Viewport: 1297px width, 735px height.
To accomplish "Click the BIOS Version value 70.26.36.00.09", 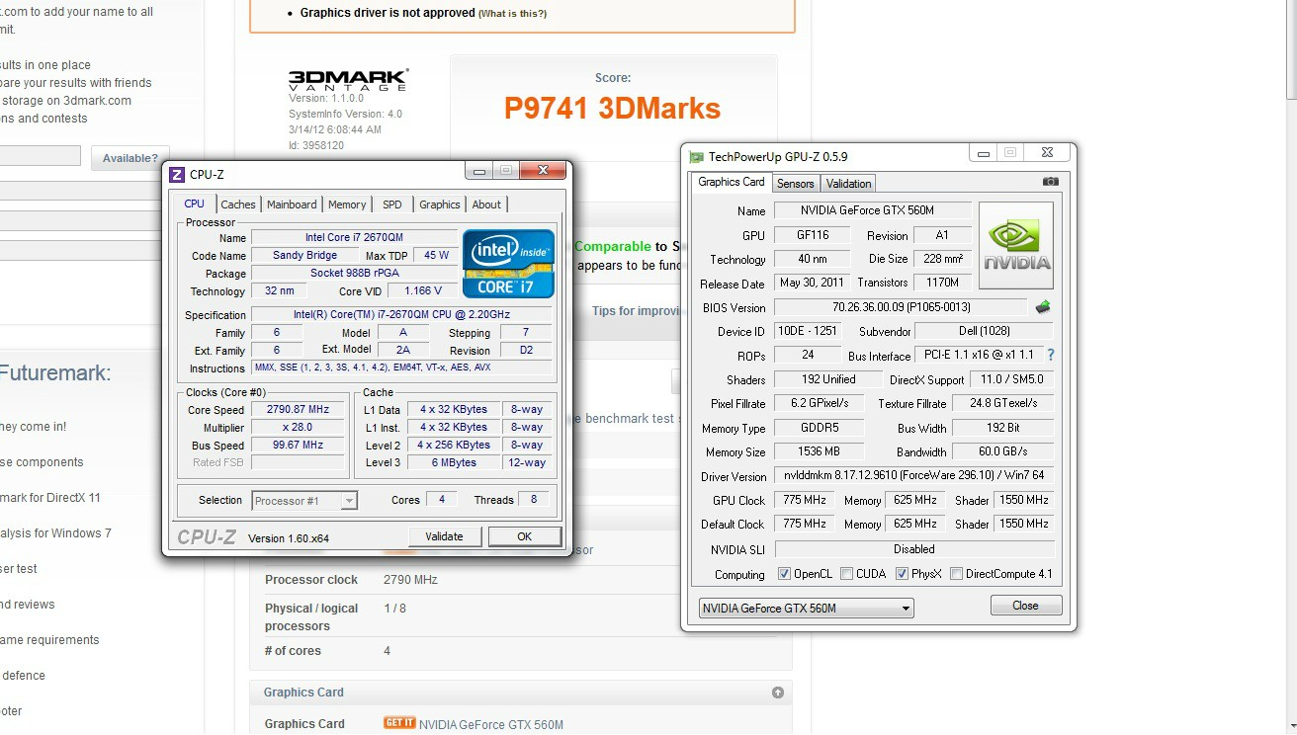I will point(901,307).
